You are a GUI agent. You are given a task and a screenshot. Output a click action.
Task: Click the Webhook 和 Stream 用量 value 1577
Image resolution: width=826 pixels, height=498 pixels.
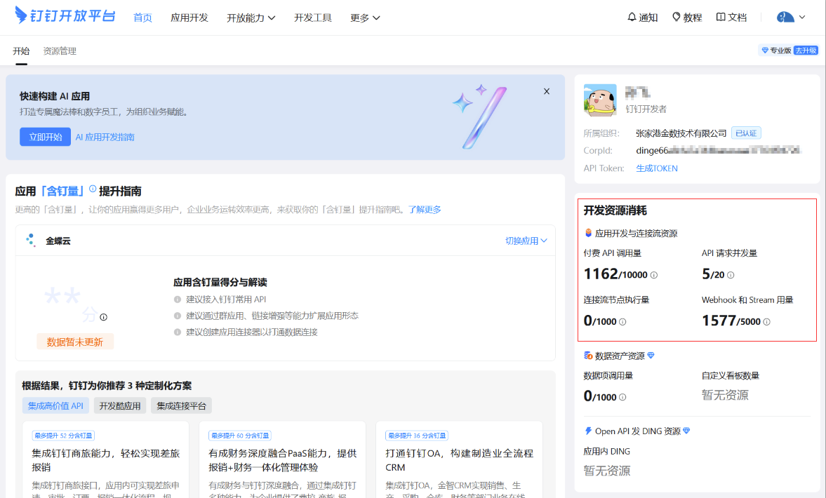click(719, 320)
